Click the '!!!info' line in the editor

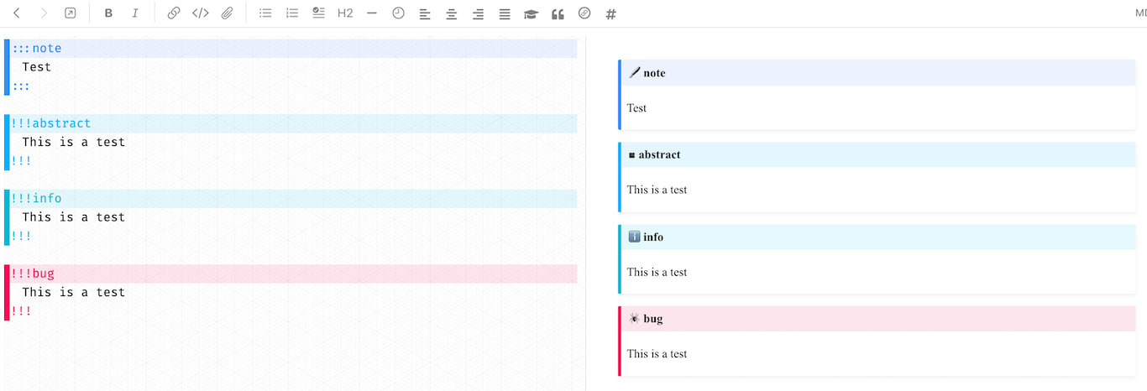[291, 199]
